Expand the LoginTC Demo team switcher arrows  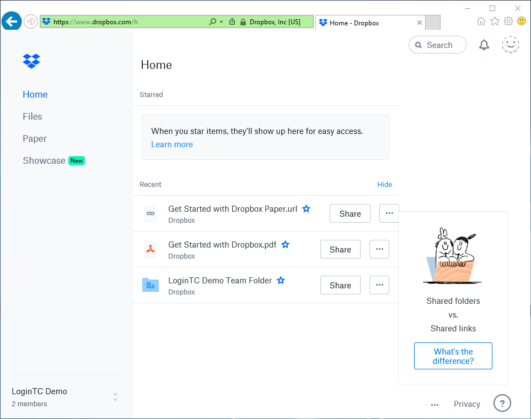click(115, 397)
